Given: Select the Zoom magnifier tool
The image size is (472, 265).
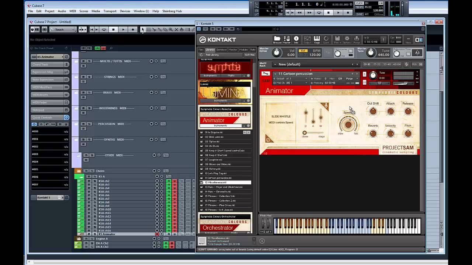Looking at the screenshot, I should 171,29.
